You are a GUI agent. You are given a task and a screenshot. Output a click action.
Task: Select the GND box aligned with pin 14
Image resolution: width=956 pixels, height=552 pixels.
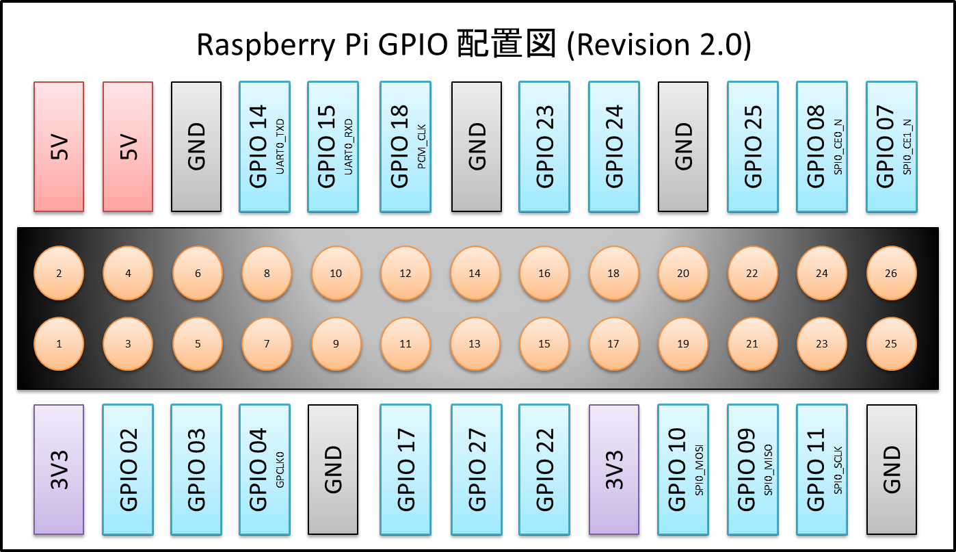(x=477, y=146)
